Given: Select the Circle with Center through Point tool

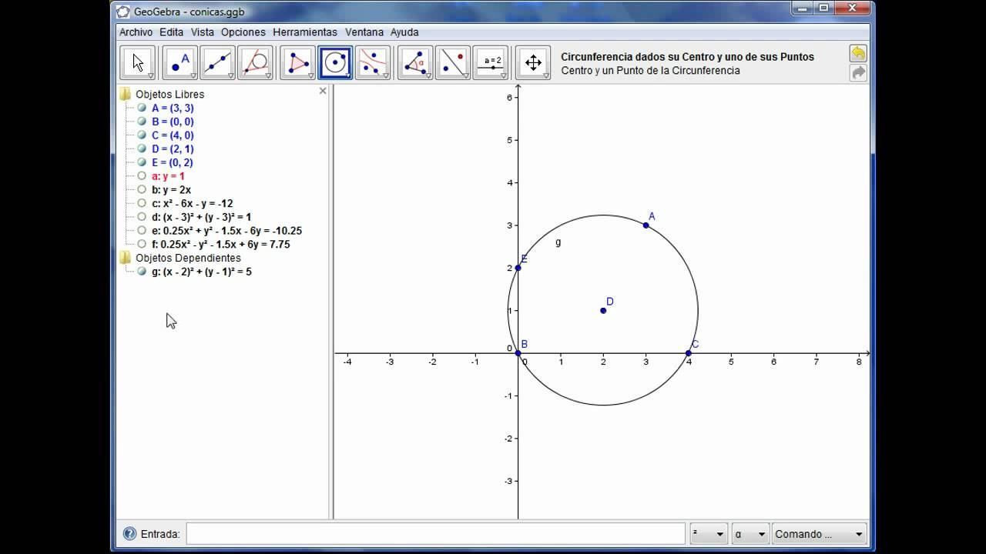Looking at the screenshot, I should [x=335, y=62].
